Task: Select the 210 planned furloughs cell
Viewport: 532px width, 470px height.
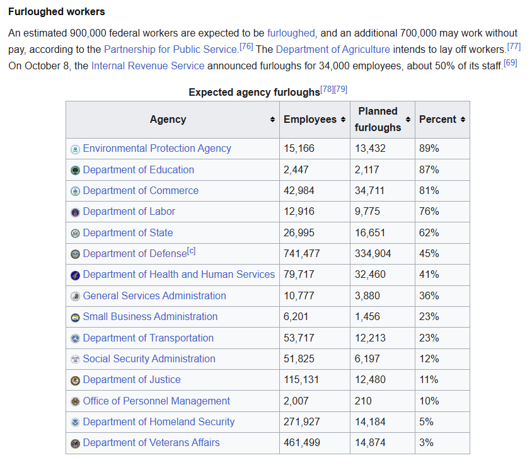Action: (383, 401)
